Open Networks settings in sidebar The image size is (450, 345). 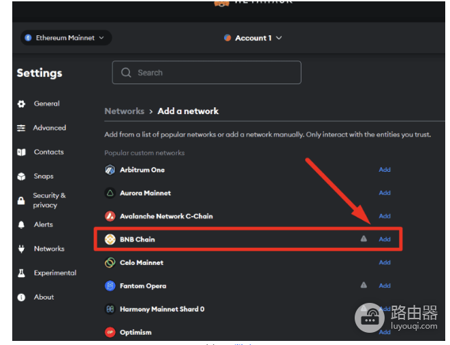click(49, 249)
